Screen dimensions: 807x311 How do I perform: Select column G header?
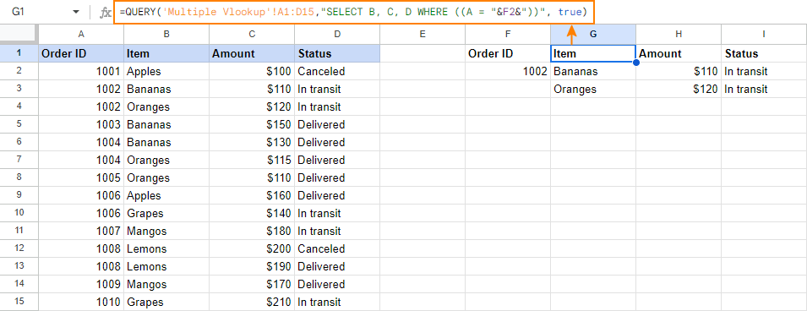(x=593, y=34)
